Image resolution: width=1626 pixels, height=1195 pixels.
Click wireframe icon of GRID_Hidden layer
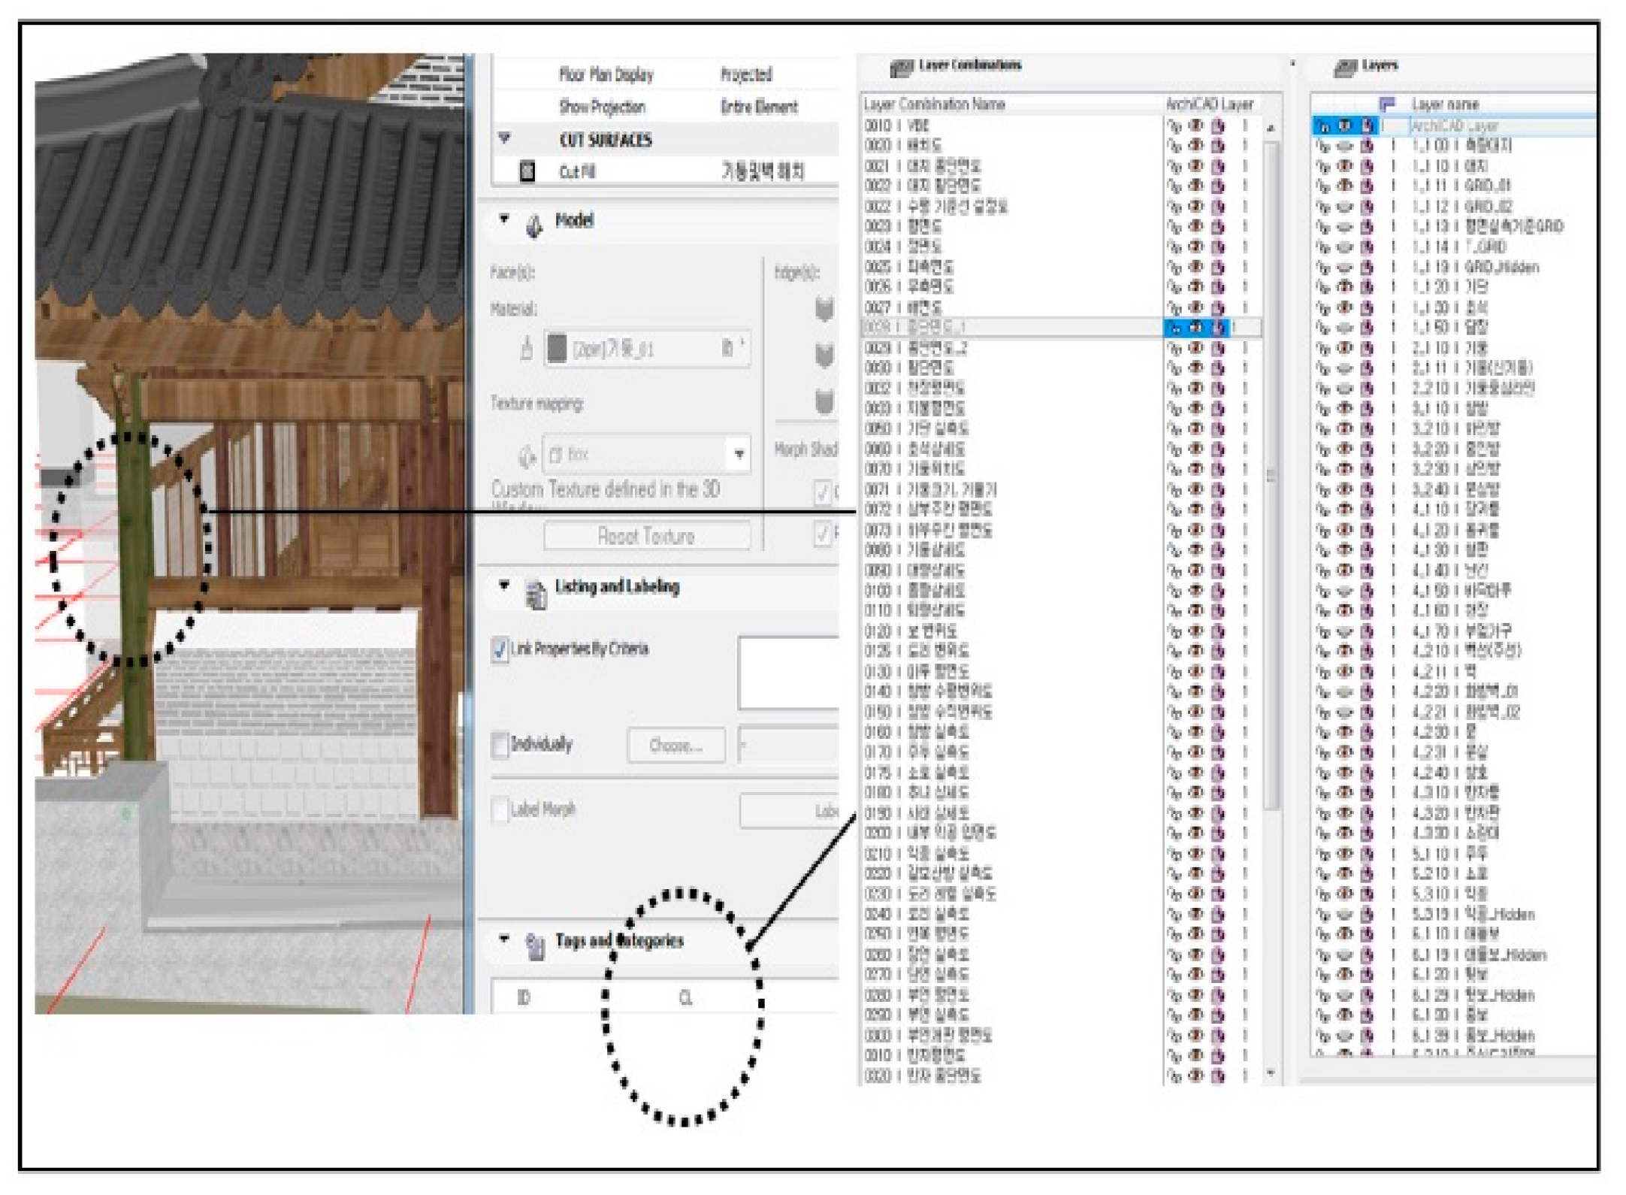(x=1368, y=268)
